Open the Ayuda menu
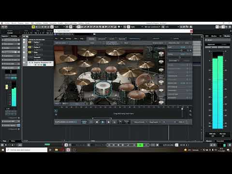Screen dimensions: 232x174 click(87, 23)
